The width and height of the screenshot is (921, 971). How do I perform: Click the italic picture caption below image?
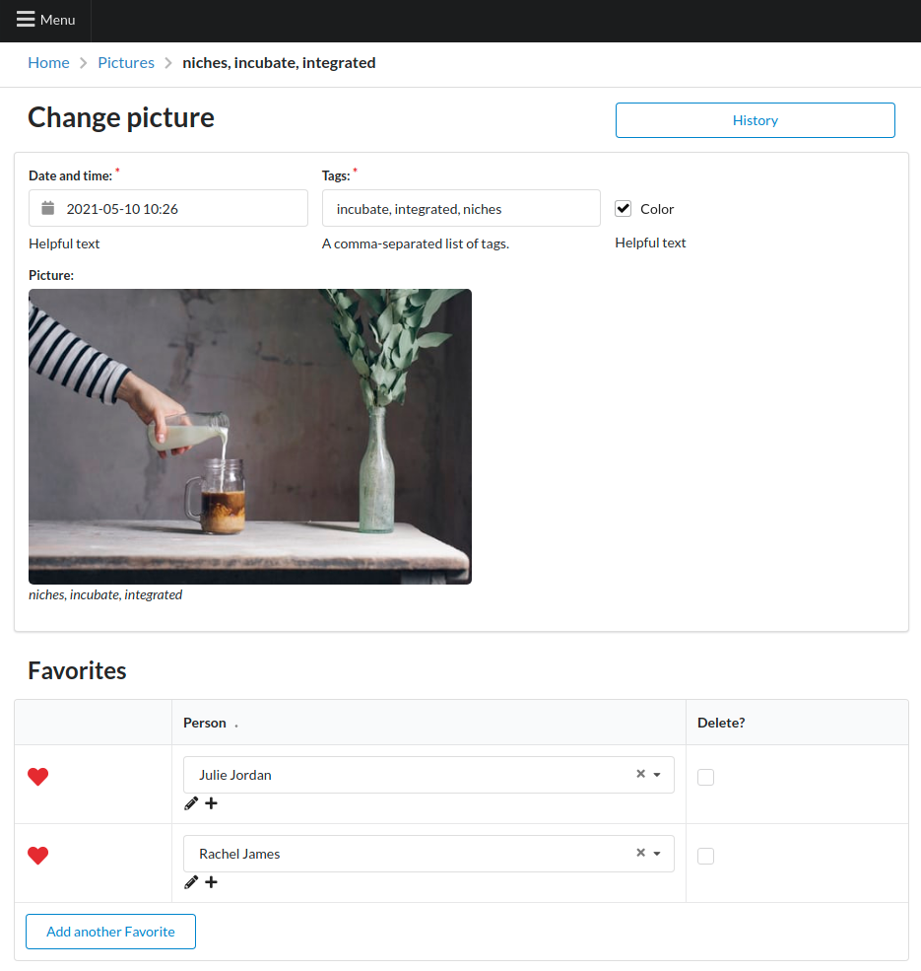point(105,594)
